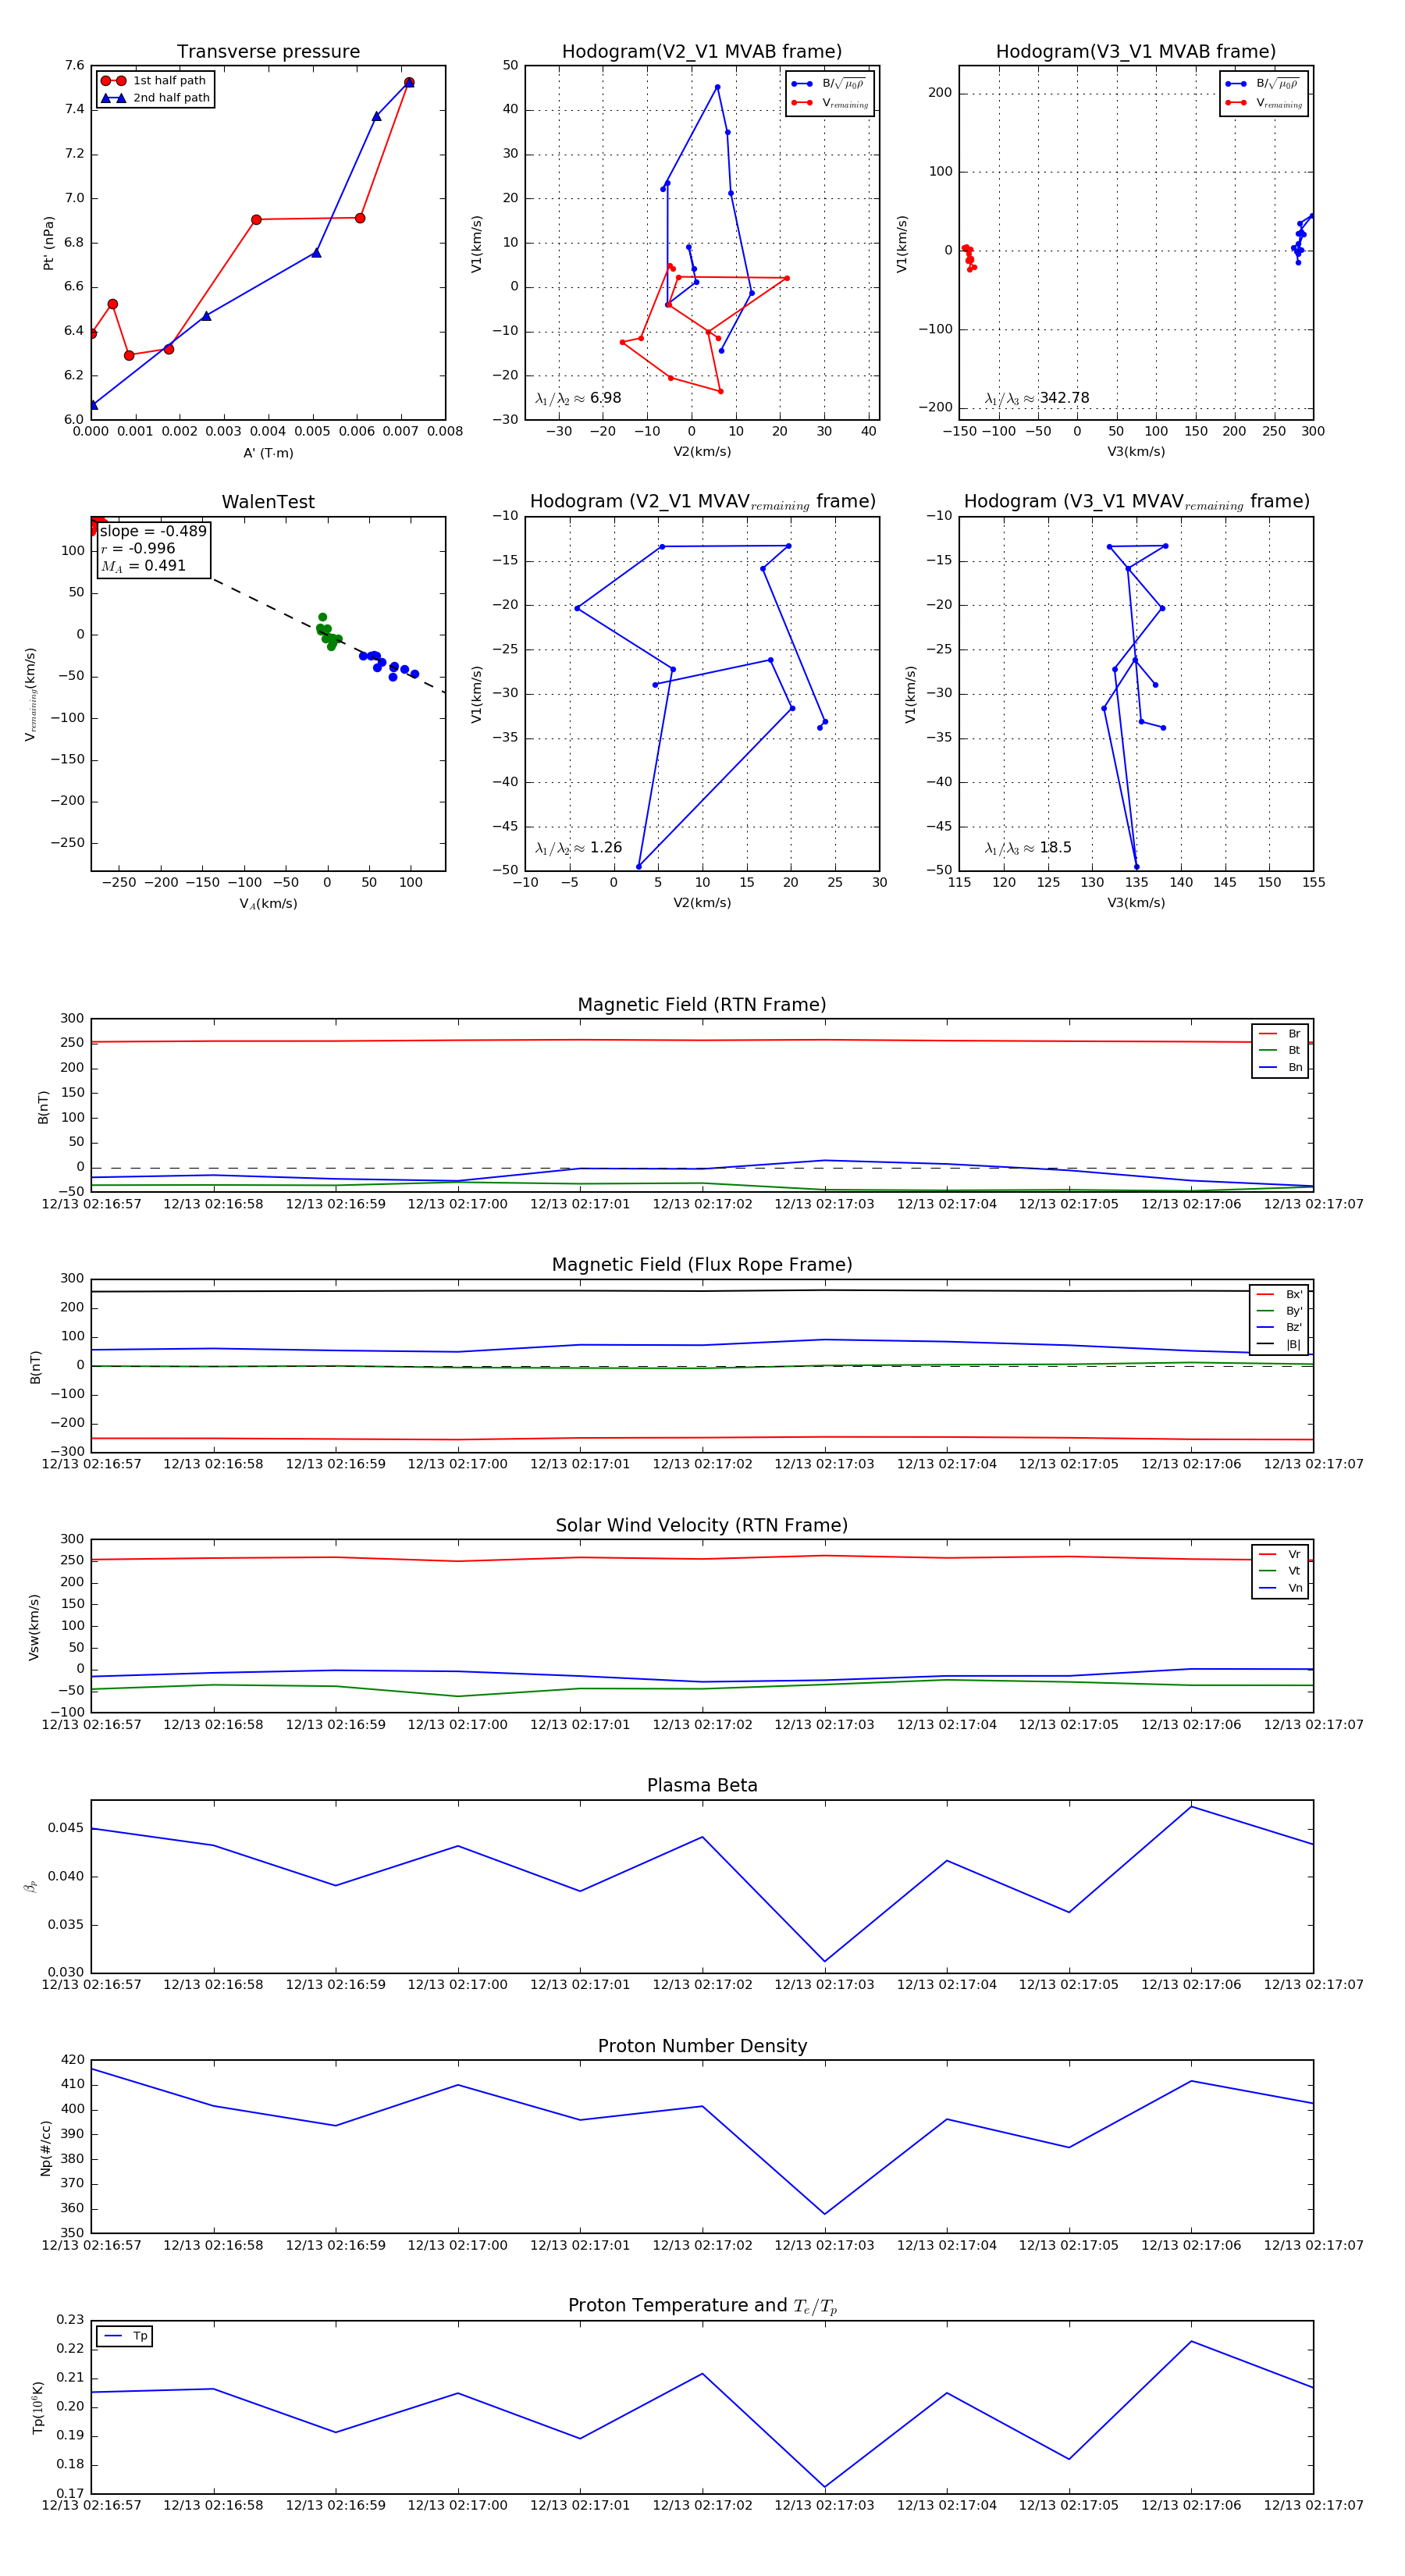Click the plasma beta minimum at 02:17:03
This screenshot has width=1405, height=2576.
pyautogui.click(x=824, y=1962)
